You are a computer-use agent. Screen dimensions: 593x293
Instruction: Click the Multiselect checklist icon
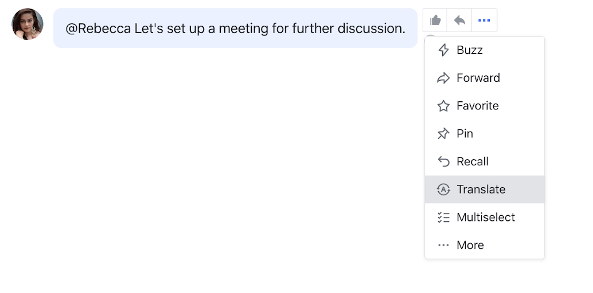click(443, 217)
